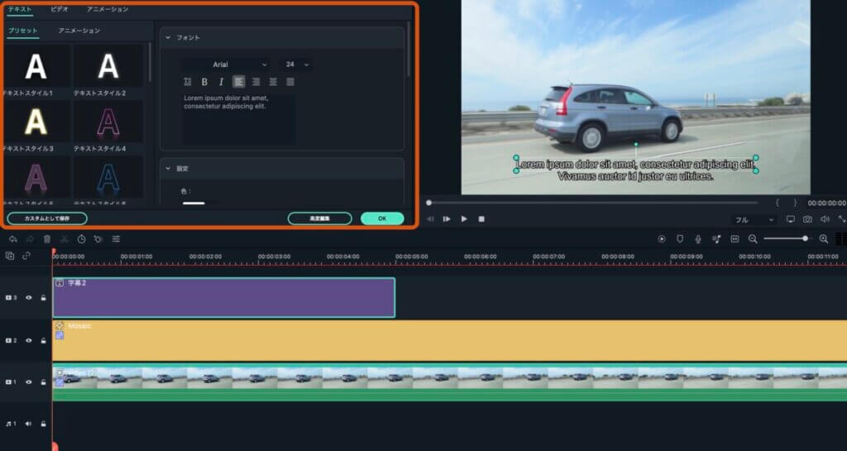Click the text line spacing icon

pyautogui.click(x=188, y=82)
